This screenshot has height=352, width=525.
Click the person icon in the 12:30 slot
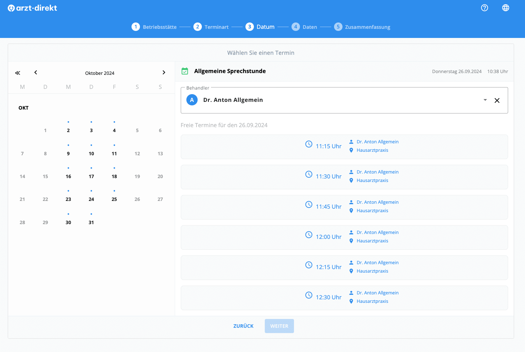[351, 293]
